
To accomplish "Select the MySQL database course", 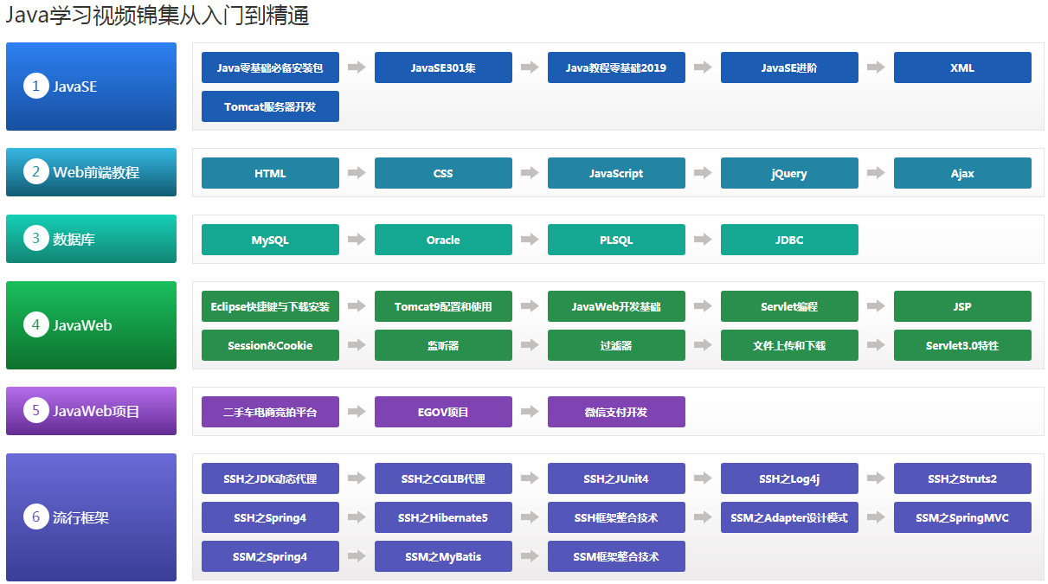I will tap(270, 240).
